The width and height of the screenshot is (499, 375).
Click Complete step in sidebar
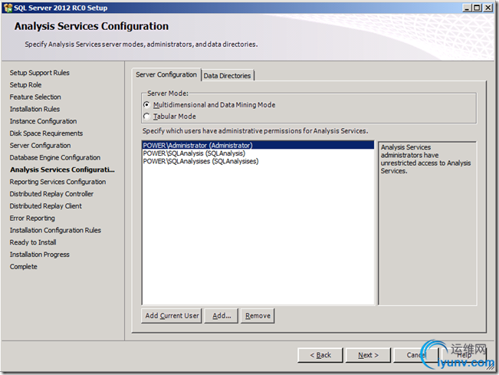pyautogui.click(x=23, y=266)
